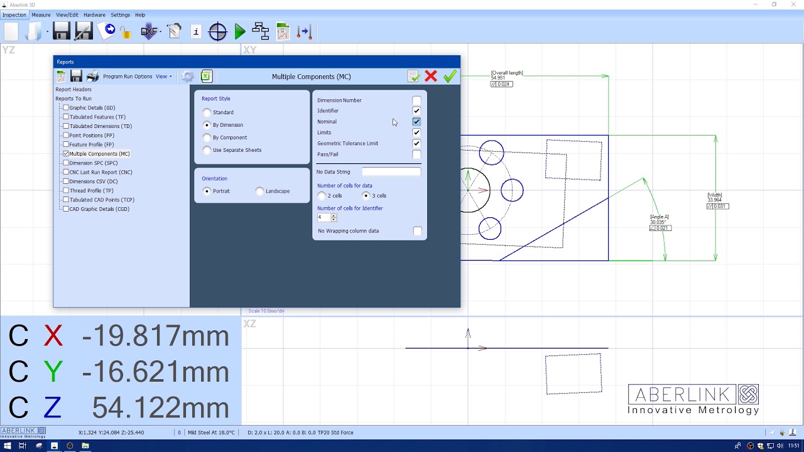The width and height of the screenshot is (804, 452).
Task: Click the Windows Start button
Action: point(7,446)
